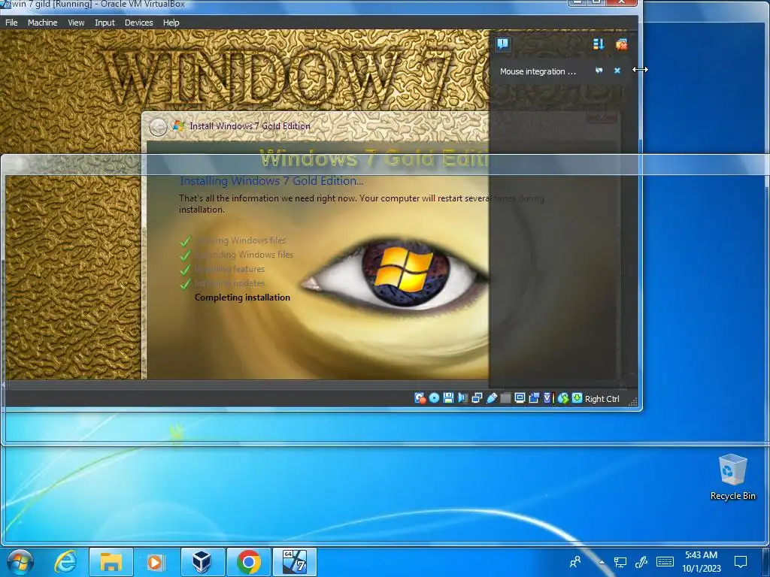Open the People icon in system tray

[x=575, y=562]
